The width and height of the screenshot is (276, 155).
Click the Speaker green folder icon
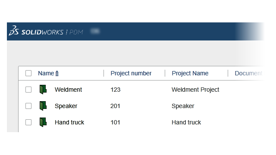[43, 106]
